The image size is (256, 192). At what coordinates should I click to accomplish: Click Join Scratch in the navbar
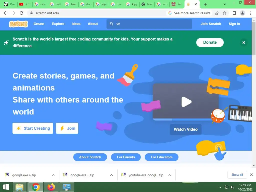click(210, 24)
